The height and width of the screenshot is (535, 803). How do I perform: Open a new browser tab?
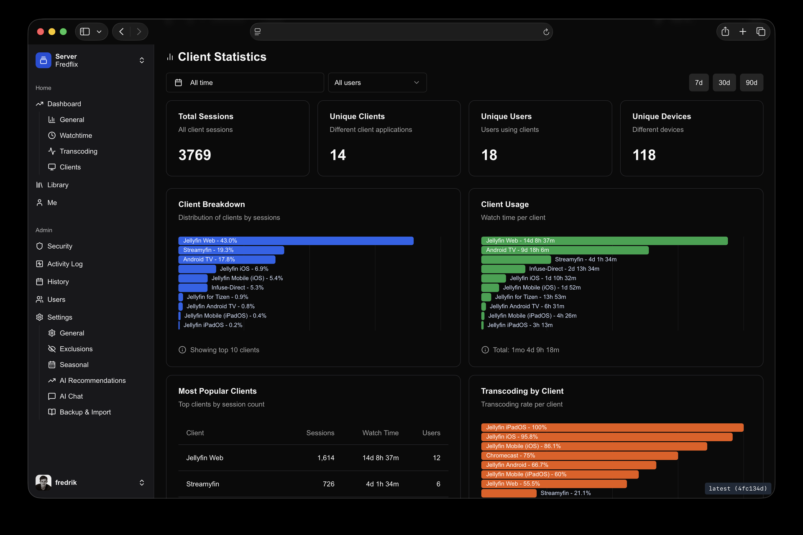pos(743,32)
